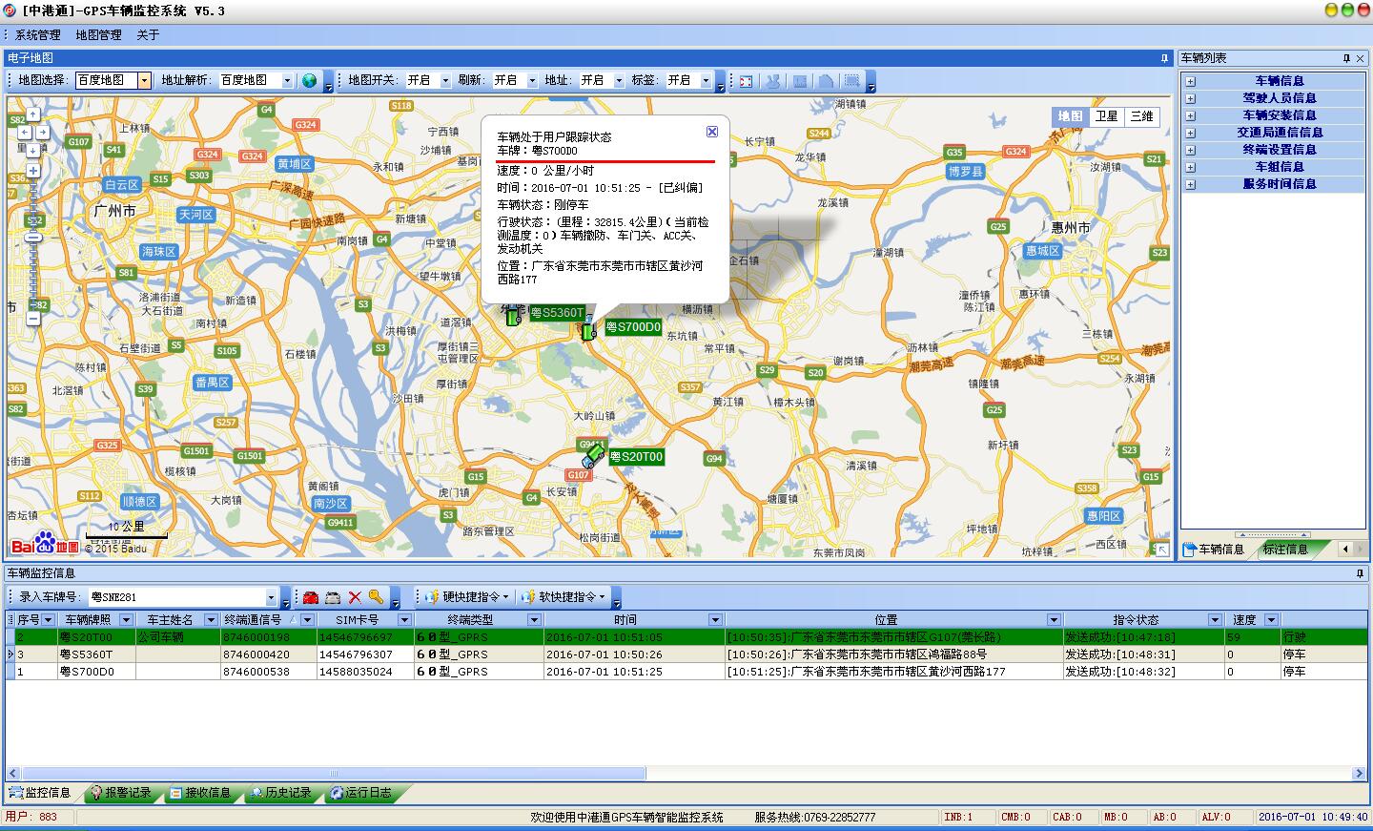The image size is (1373, 831).
Task: Click the key icon in monitoring toolbar
Action: point(377,597)
